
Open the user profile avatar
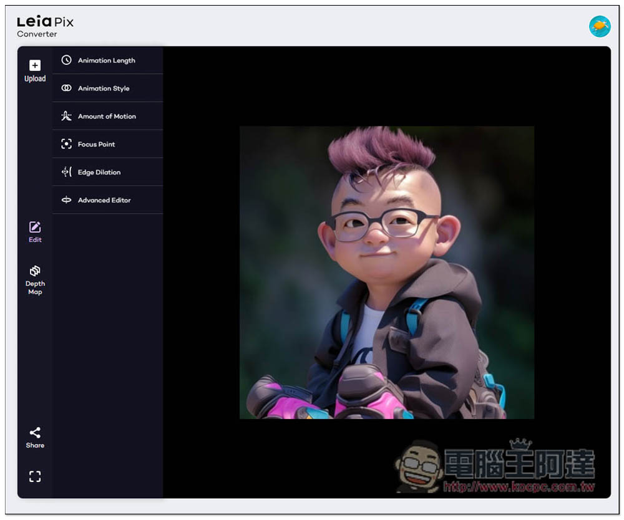click(600, 26)
